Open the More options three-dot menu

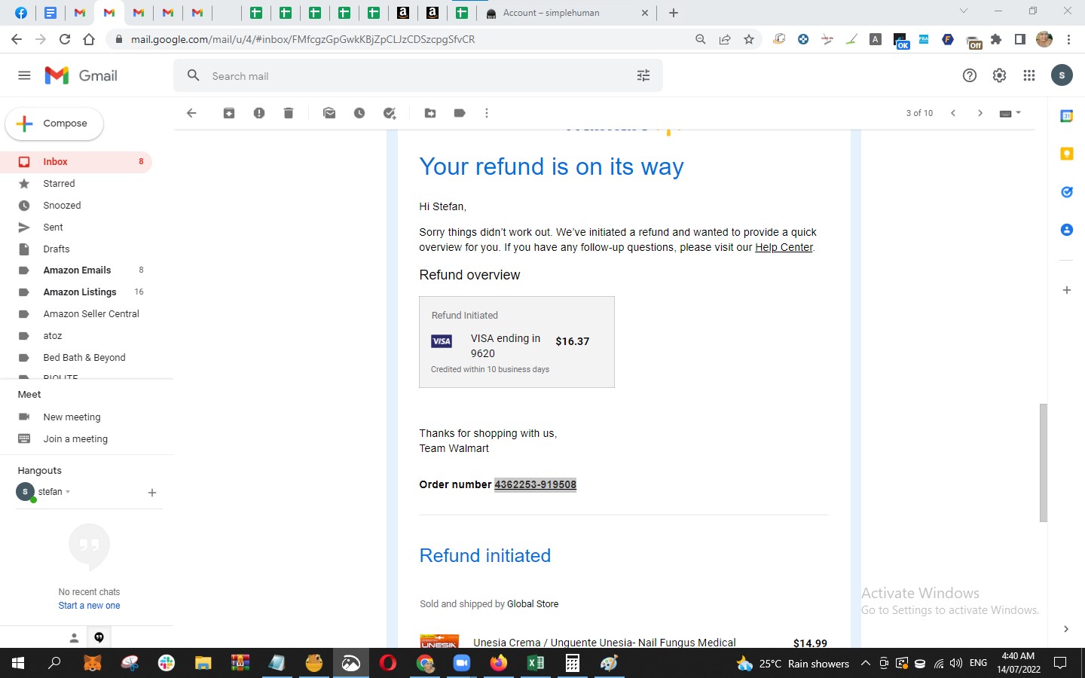[x=487, y=113]
